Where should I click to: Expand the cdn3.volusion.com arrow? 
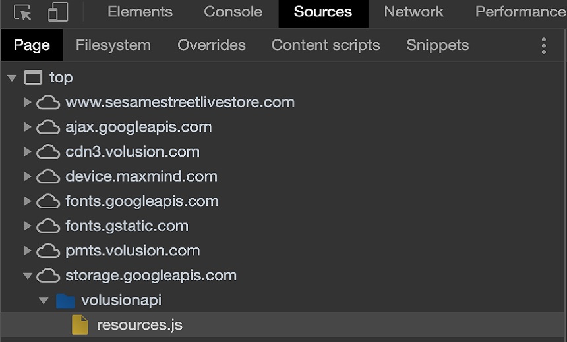28,152
